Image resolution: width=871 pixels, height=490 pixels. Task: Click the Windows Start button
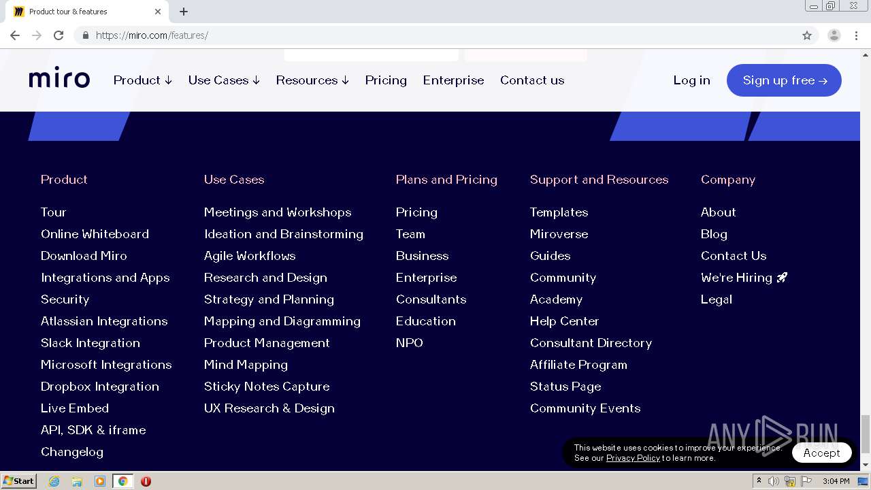click(x=18, y=481)
